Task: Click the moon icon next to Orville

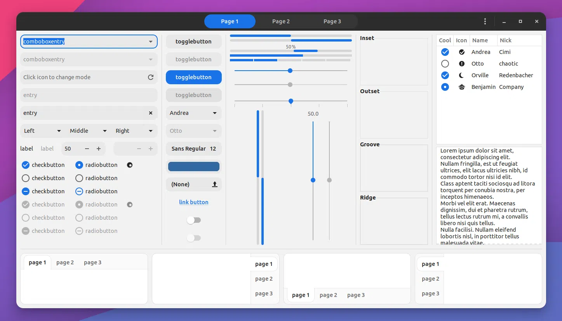Action: 461,75
